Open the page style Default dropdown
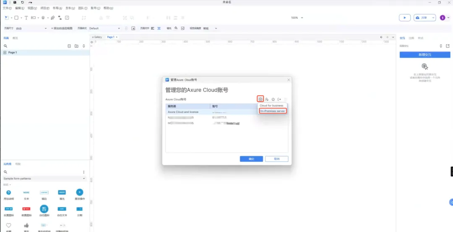The image size is (453, 232). click(104, 28)
